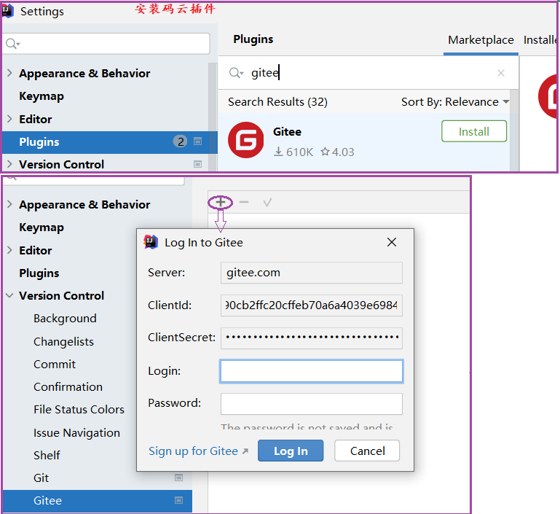Select Plugins in the lower Settings tree
The width and height of the screenshot is (560, 514).
coord(39,273)
